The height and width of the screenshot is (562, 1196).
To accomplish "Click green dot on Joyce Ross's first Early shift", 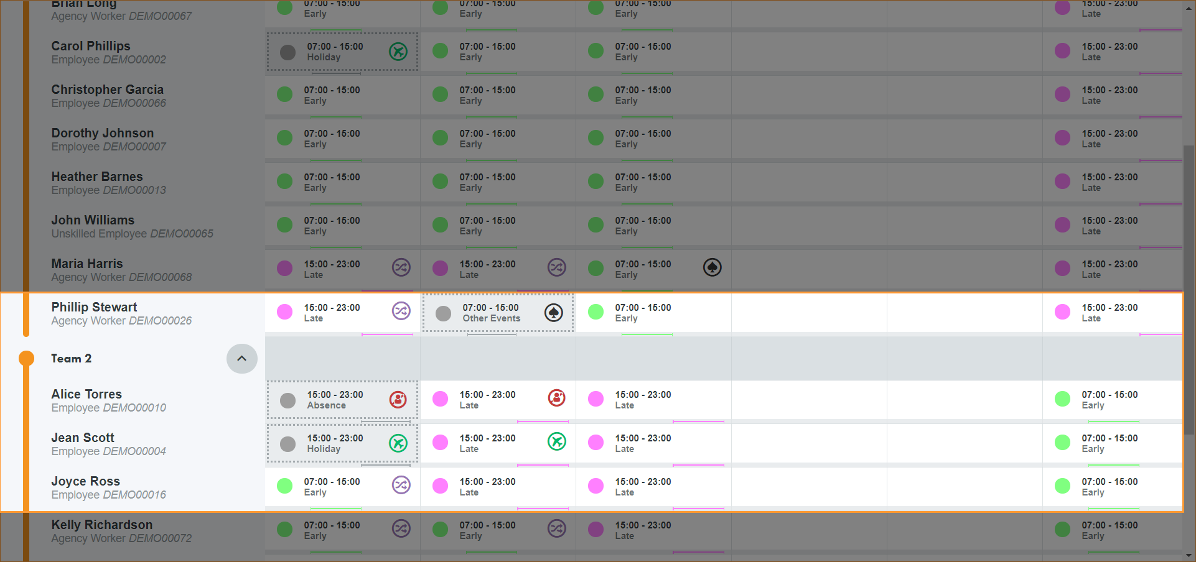I will coord(284,486).
